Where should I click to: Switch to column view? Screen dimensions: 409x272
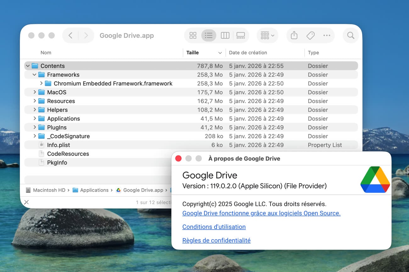225,35
